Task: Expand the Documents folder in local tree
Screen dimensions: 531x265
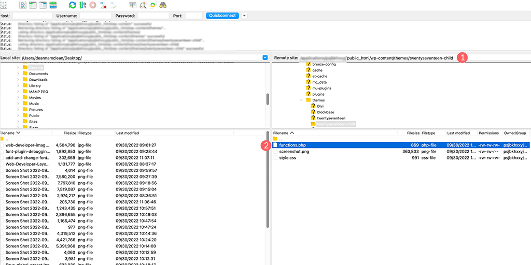Action: 18,73
